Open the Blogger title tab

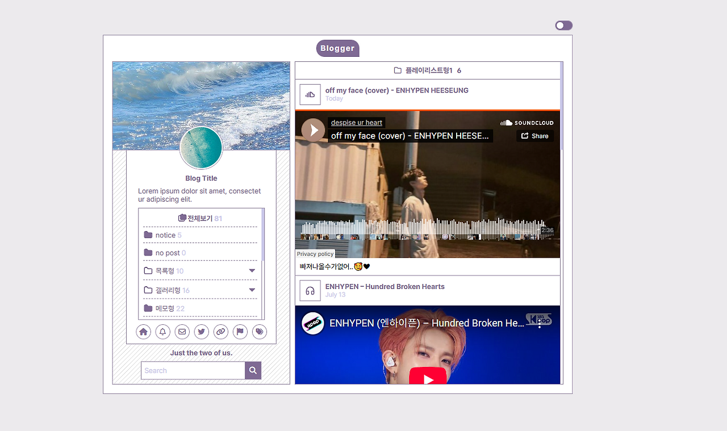pos(337,48)
